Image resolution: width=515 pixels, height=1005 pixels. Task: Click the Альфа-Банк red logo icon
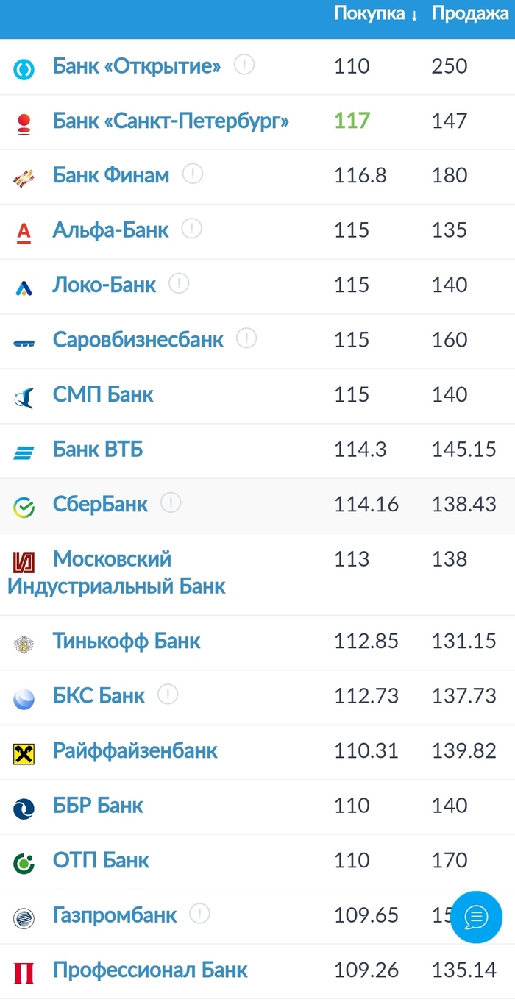click(x=24, y=233)
